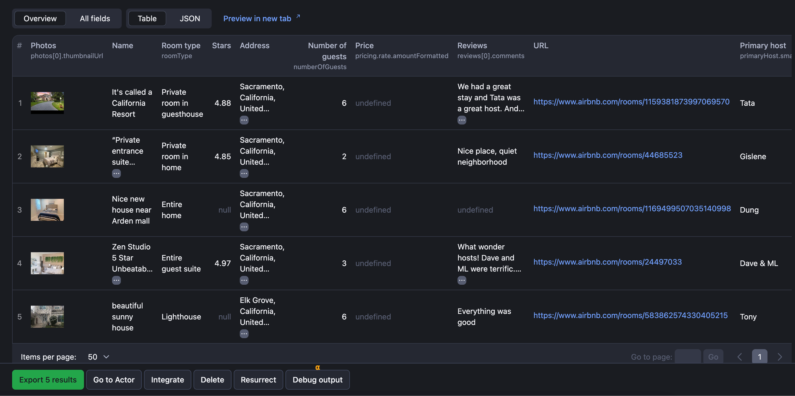Open Airbnb URL for room 24497033

(607, 262)
